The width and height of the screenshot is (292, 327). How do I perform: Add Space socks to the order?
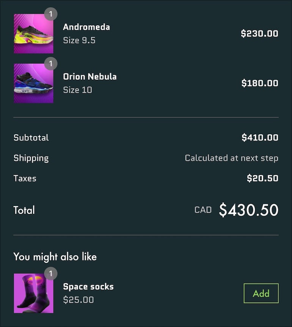coord(261,293)
